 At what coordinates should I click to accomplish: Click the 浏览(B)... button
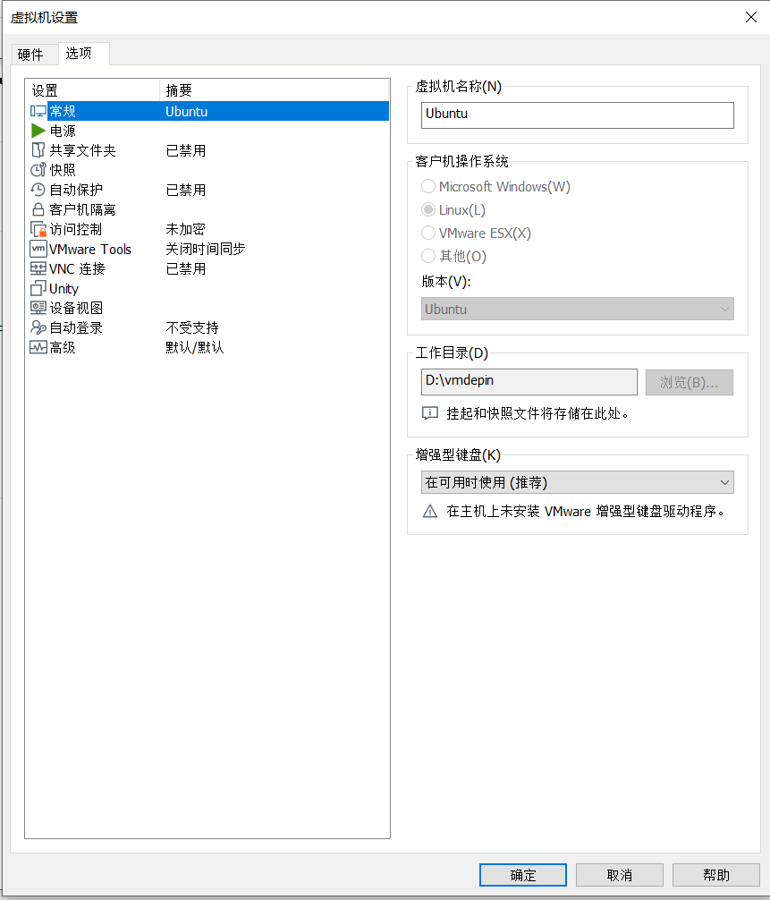[x=690, y=382]
